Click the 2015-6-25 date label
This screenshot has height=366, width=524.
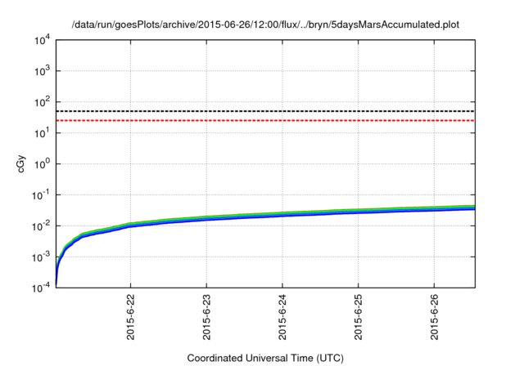coord(359,317)
